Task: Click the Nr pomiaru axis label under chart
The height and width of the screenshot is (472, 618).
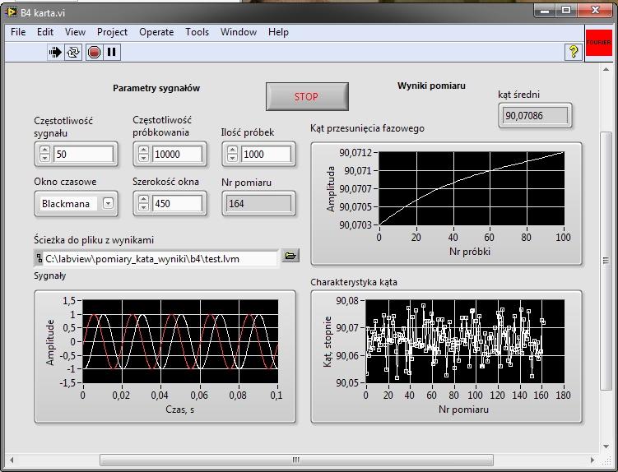Action: tap(463, 410)
